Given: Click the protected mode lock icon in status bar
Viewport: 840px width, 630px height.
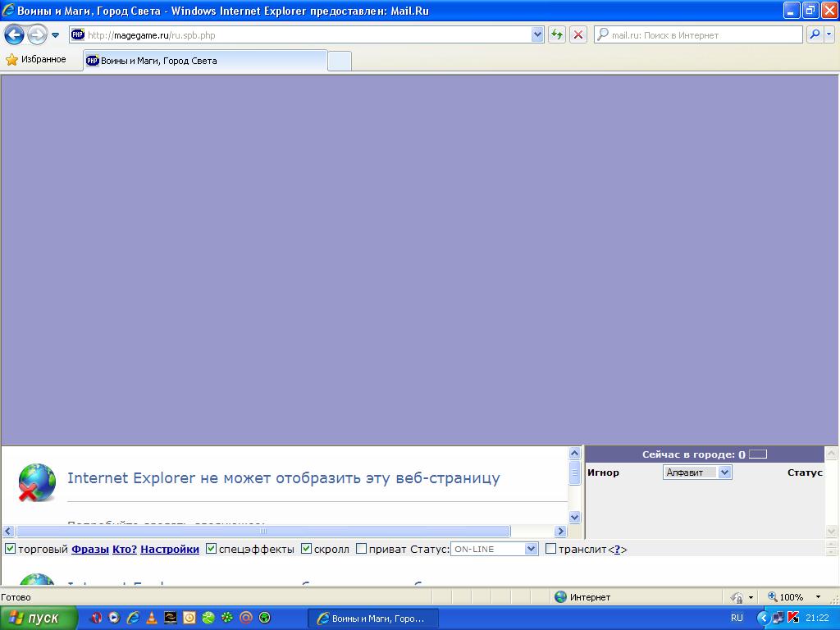Looking at the screenshot, I should (x=737, y=597).
